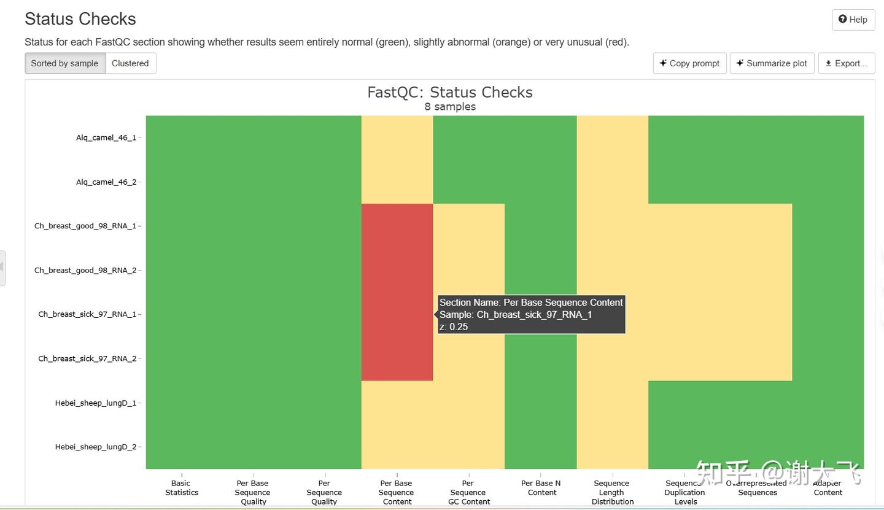Select the Sorted by sample view
This screenshot has width=884, height=510.
tap(65, 63)
